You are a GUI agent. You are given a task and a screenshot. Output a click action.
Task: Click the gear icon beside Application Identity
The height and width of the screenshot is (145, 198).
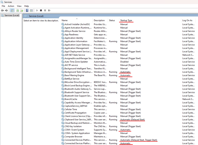pyautogui.click(x=63, y=38)
